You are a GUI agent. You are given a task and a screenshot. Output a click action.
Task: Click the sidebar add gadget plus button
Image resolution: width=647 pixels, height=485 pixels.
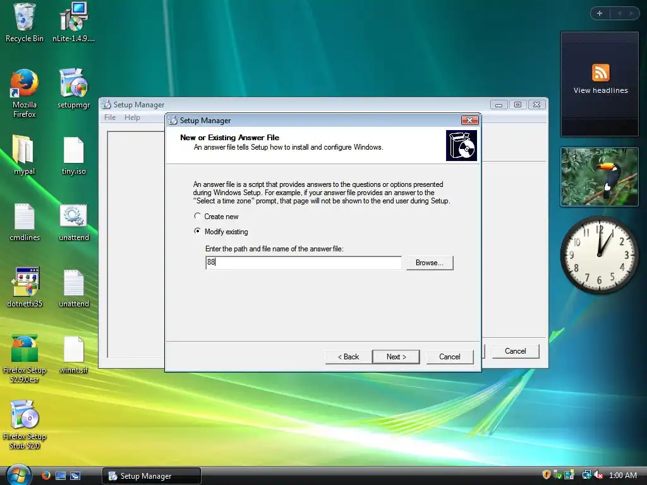click(x=599, y=13)
